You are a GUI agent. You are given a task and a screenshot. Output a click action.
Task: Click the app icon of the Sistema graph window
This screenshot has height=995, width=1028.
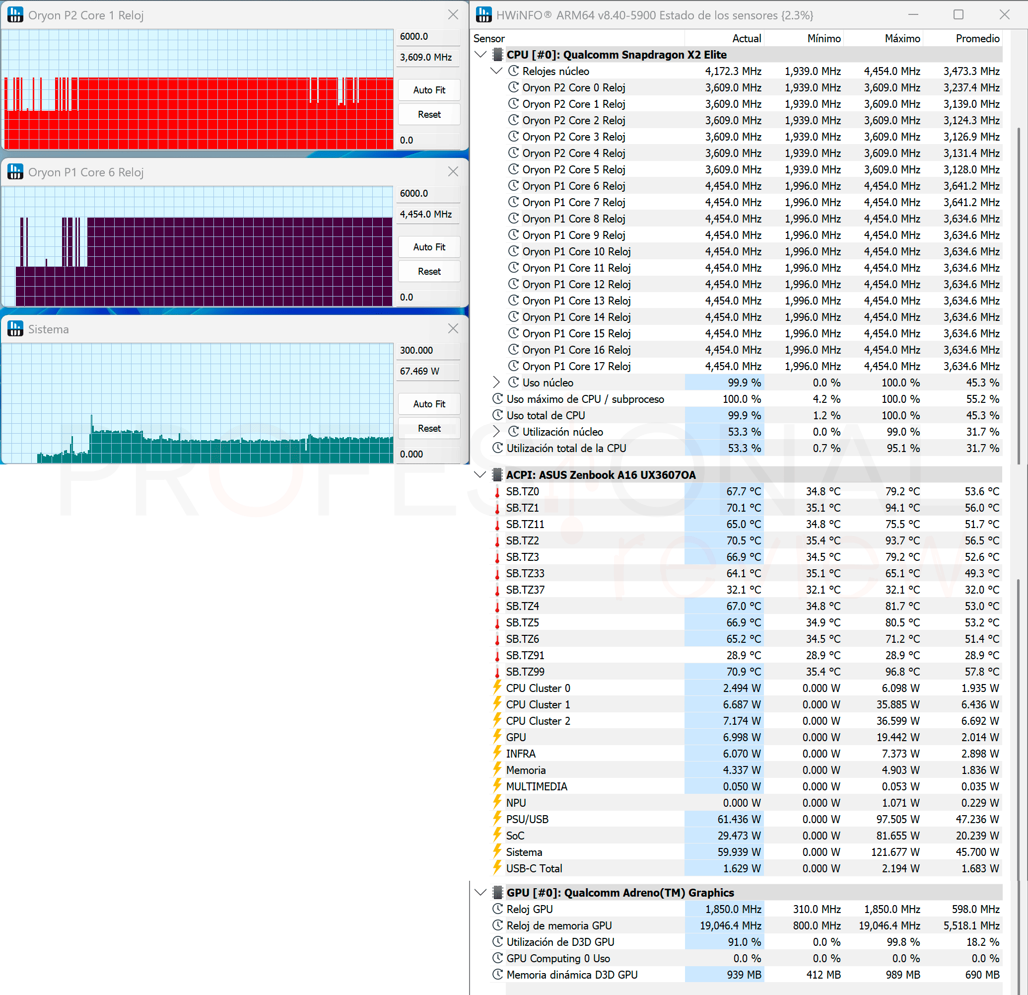pyautogui.click(x=15, y=328)
